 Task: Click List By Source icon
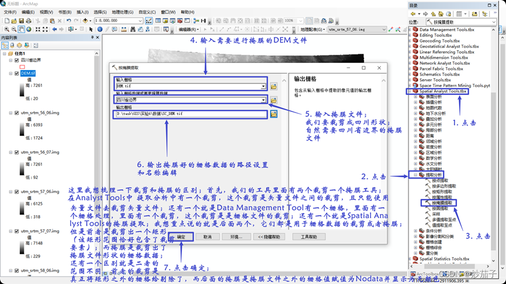12,45
